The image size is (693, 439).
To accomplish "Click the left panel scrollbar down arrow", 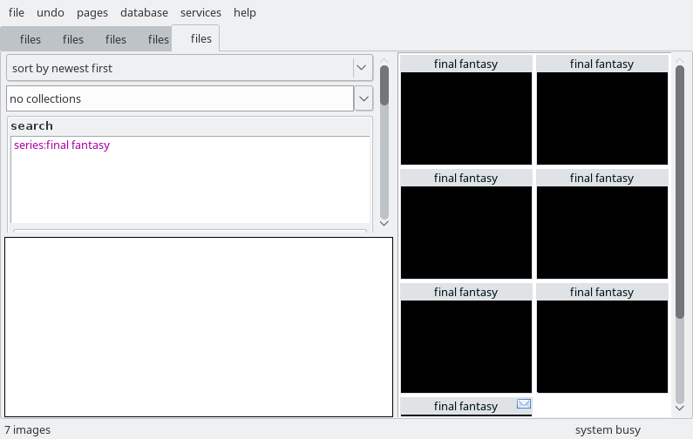I will [x=384, y=224].
